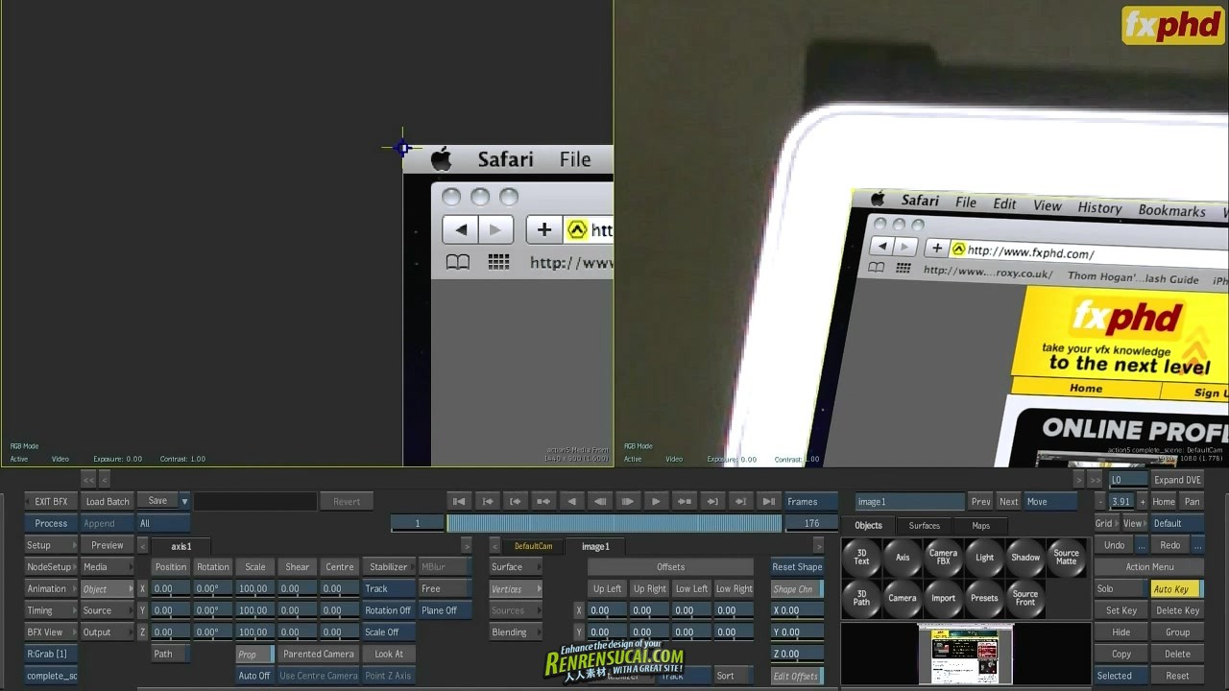
Task: Click the Set Key button
Action: (1121, 610)
